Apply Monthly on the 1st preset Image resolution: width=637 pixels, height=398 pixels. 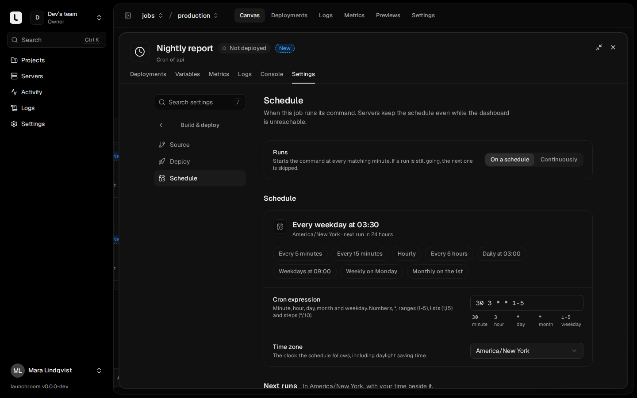click(x=437, y=272)
